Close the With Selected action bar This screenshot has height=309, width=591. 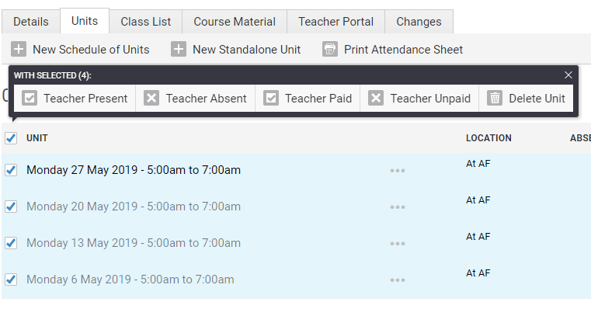point(568,75)
